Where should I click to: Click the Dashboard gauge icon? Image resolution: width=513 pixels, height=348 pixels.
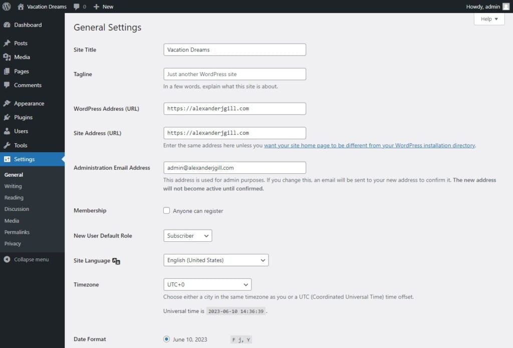coord(7,25)
